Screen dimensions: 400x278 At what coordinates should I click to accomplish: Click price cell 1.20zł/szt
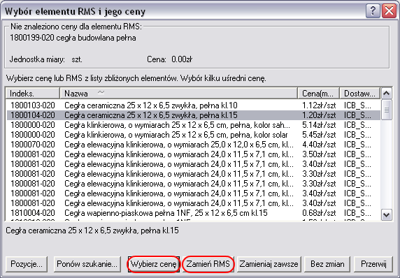point(319,115)
